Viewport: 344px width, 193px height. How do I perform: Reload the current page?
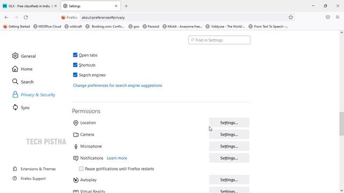[x=26, y=17]
